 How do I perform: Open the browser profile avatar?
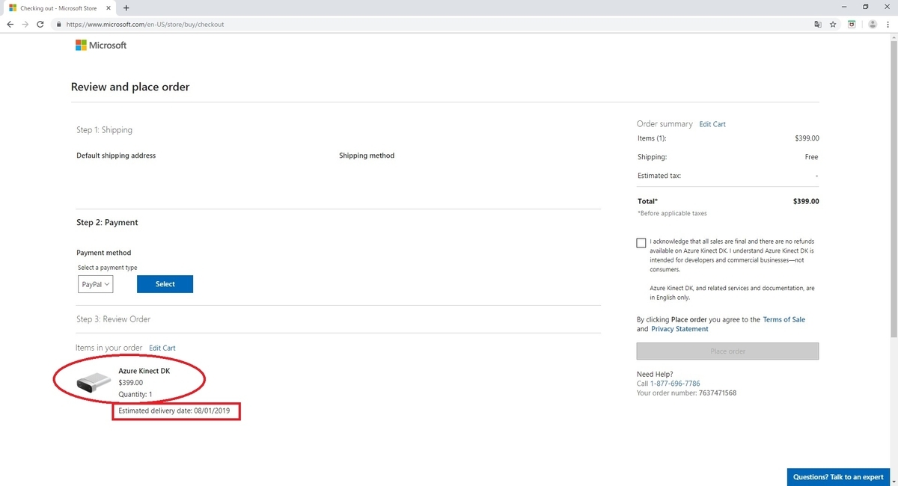tap(873, 24)
